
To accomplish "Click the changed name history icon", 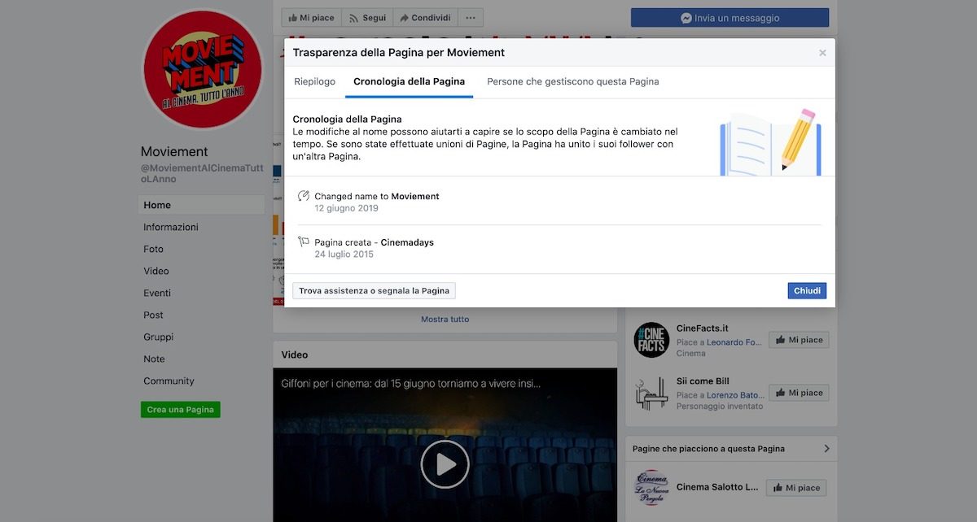I will 304,196.
